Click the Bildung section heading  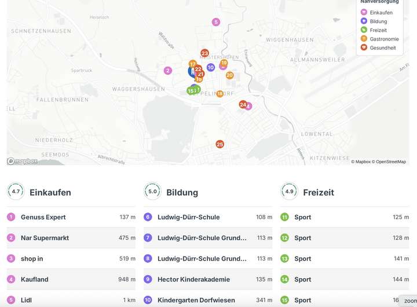182,192
